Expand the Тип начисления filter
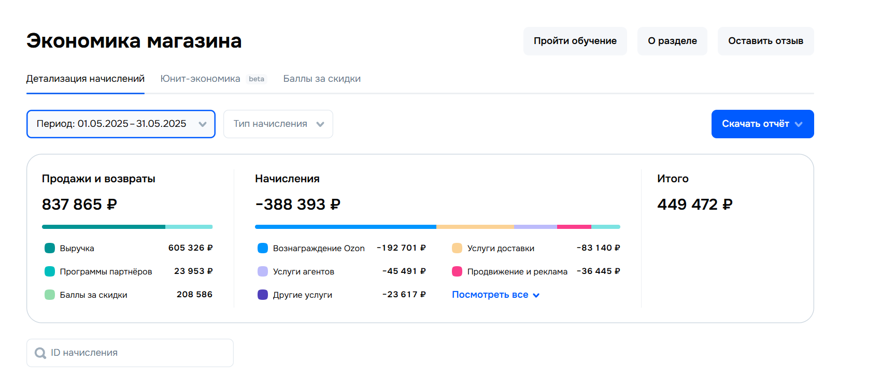 point(278,124)
